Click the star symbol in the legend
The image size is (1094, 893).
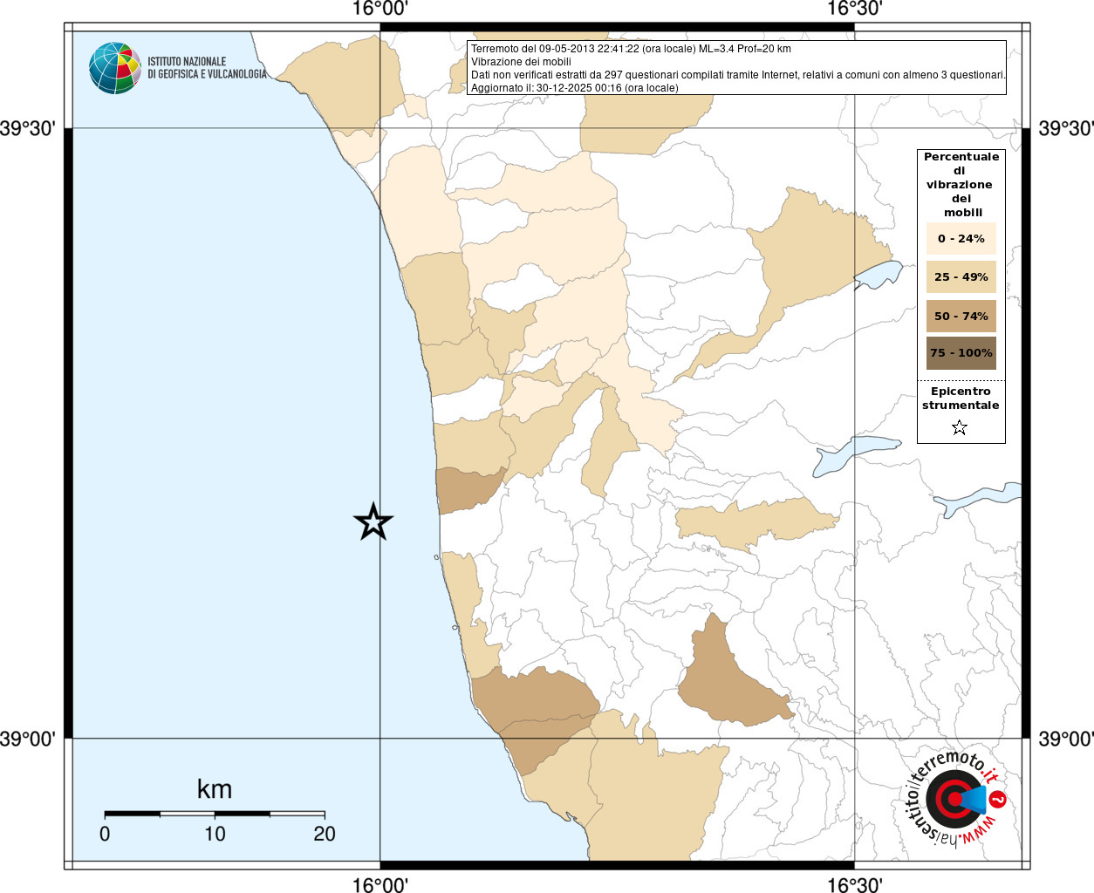(960, 427)
